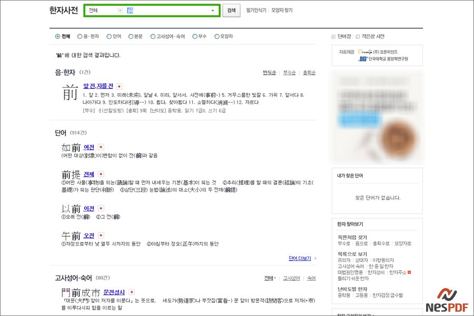
Task: Sort results by 빈도순
Action: point(269,73)
